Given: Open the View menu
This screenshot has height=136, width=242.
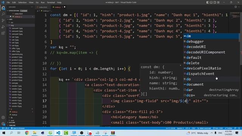Looking at the screenshot, I should coord(31,3).
